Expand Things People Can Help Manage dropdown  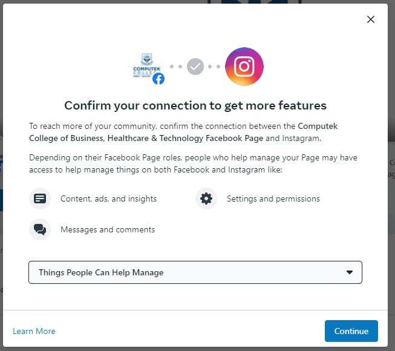click(x=195, y=272)
